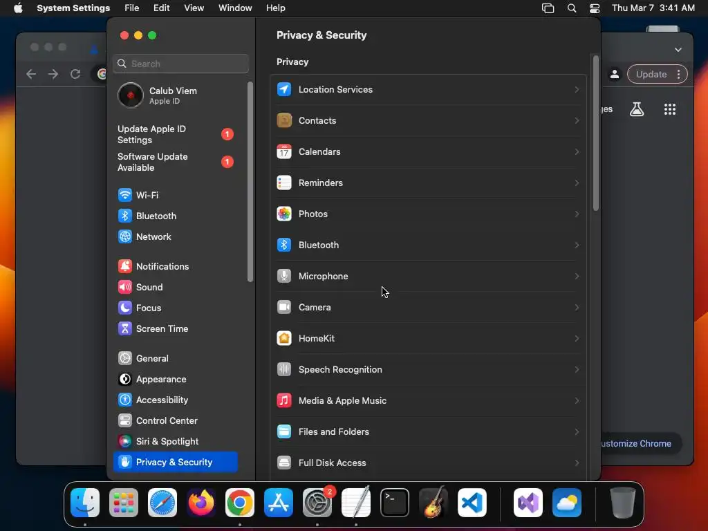Expand the Contacts row chevron
The width and height of the screenshot is (708, 531).
click(x=577, y=120)
